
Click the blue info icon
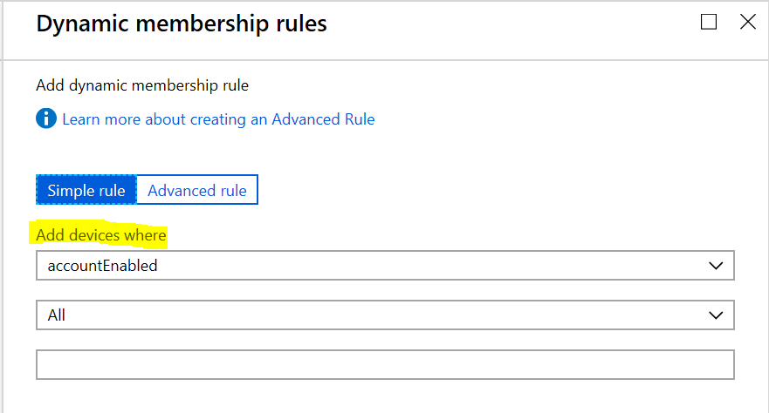[46, 118]
